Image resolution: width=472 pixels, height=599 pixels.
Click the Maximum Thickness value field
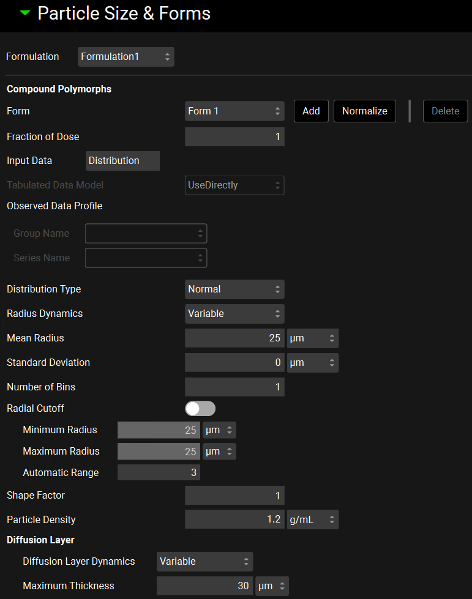(x=204, y=586)
